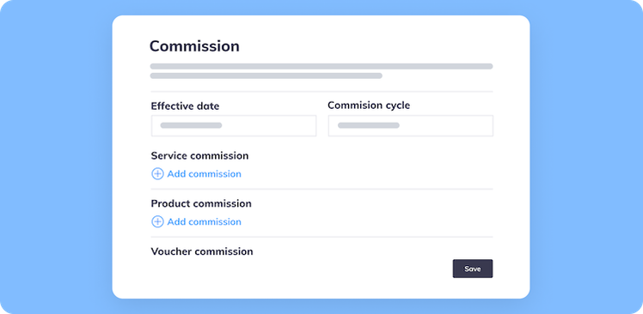Select the Service commission section heading

click(199, 156)
